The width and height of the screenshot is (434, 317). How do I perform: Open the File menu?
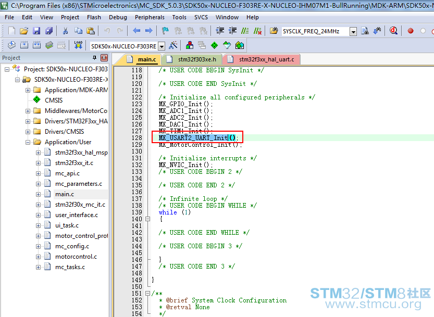(9, 17)
